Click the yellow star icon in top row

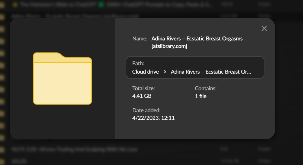[x=15, y=5]
